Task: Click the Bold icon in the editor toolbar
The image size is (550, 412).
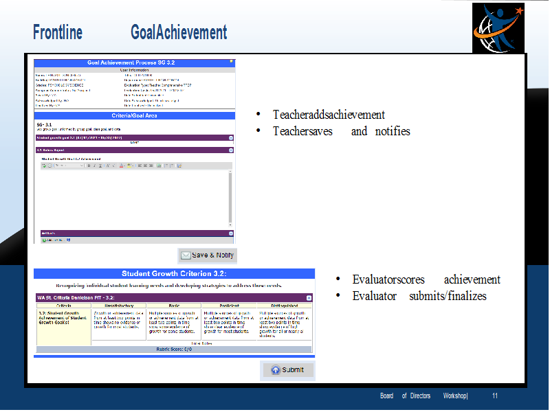Action: tap(89, 165)
